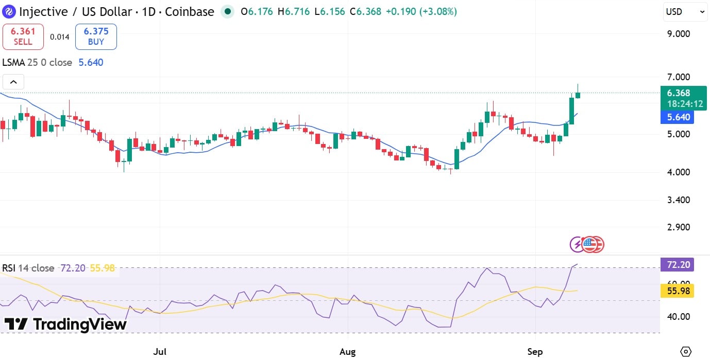Collapse the indicator legend with the arrow
The image size is (710, 361).
[x=13, y=82]
